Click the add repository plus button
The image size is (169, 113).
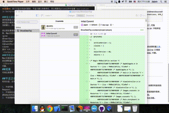[x=17, y=16]
